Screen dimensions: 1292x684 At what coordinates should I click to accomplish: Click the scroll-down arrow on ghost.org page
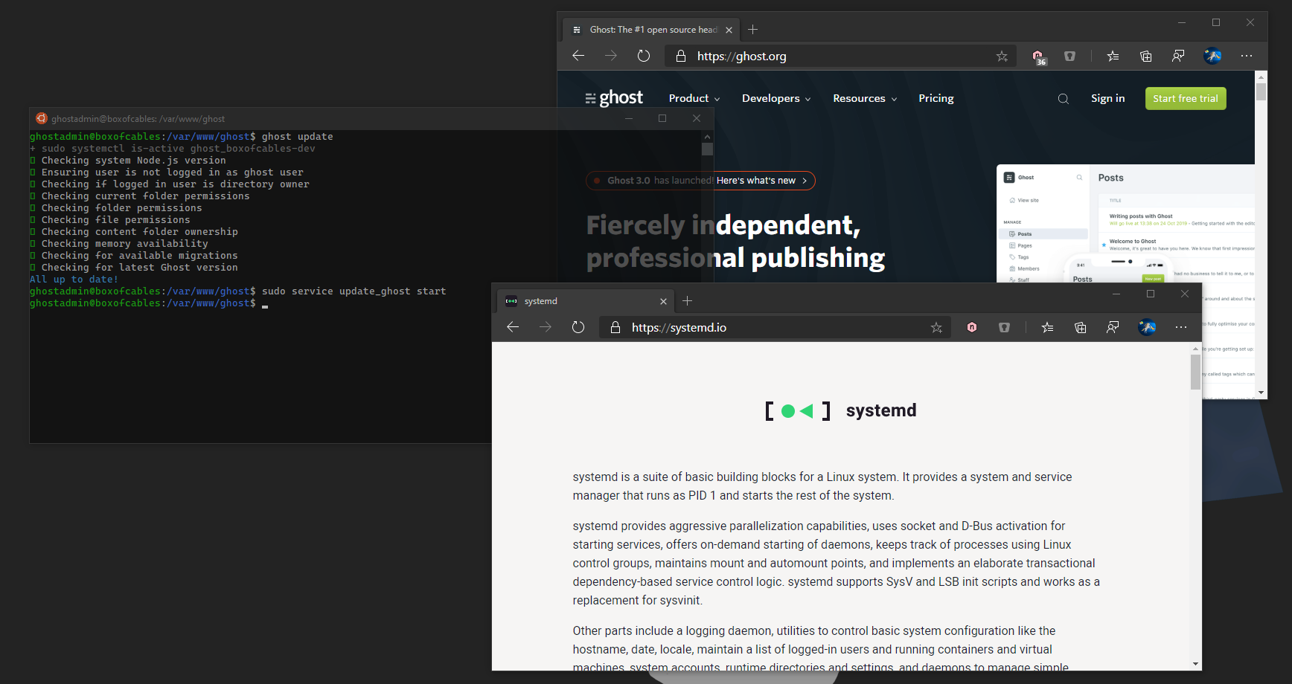tap(1261, 392)
